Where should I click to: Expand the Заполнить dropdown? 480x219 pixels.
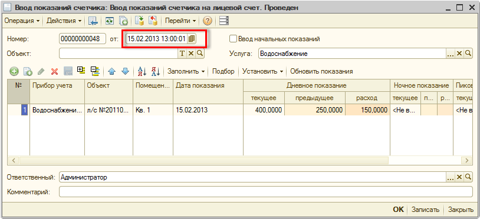click(186, 71)
